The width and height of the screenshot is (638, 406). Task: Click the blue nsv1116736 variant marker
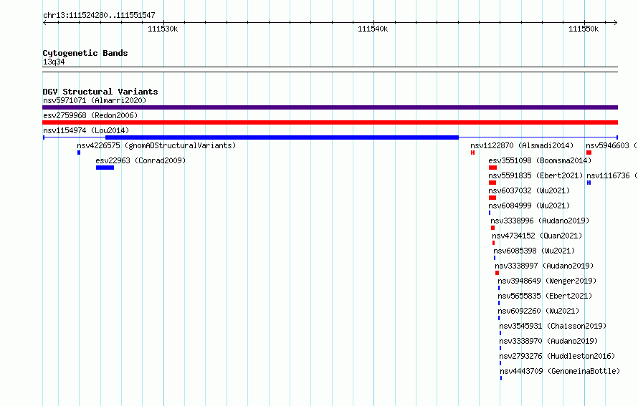click(589, 183)
